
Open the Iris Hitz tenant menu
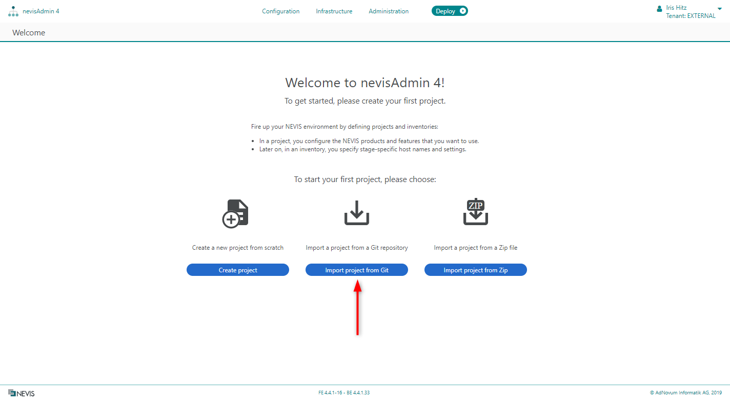pyautogui.click(x=690, y=12)
